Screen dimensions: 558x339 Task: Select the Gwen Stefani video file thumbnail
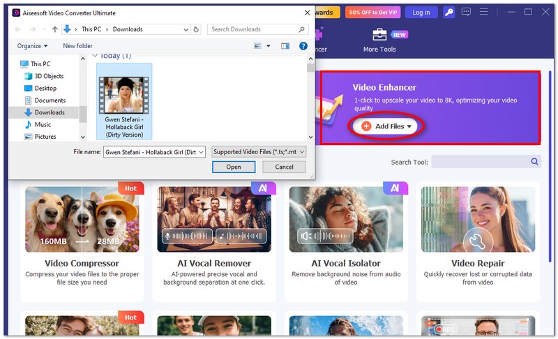pyautogui.click(x=124, y=101)
